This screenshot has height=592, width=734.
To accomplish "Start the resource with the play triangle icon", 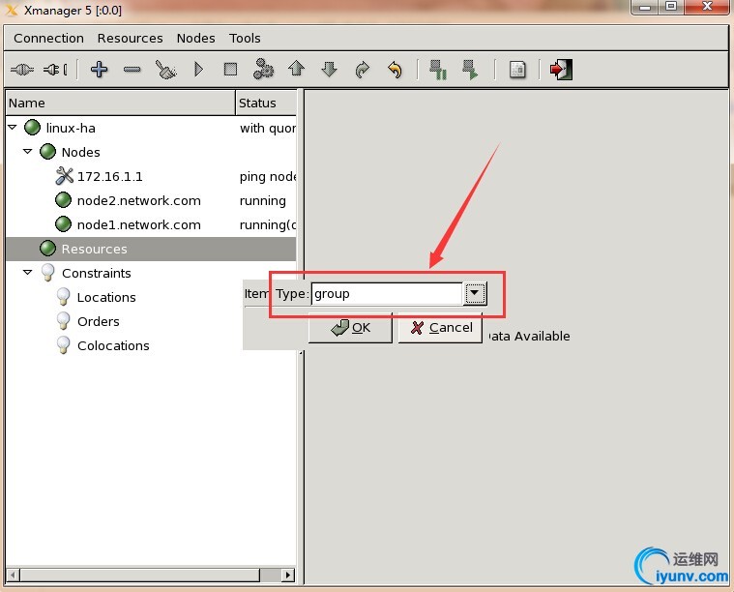I will (x=198, y=70).
